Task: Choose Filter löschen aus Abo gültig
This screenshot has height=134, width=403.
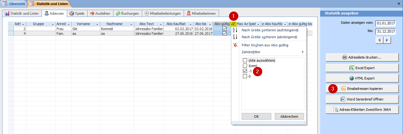Action: [x=265, y=45]
